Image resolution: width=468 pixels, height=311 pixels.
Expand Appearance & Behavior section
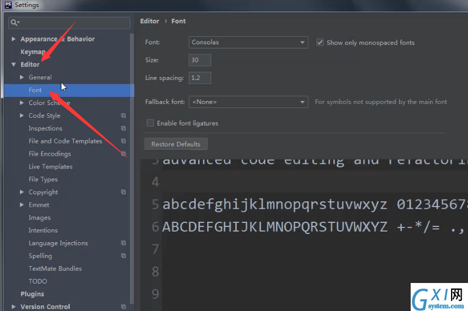13,39
